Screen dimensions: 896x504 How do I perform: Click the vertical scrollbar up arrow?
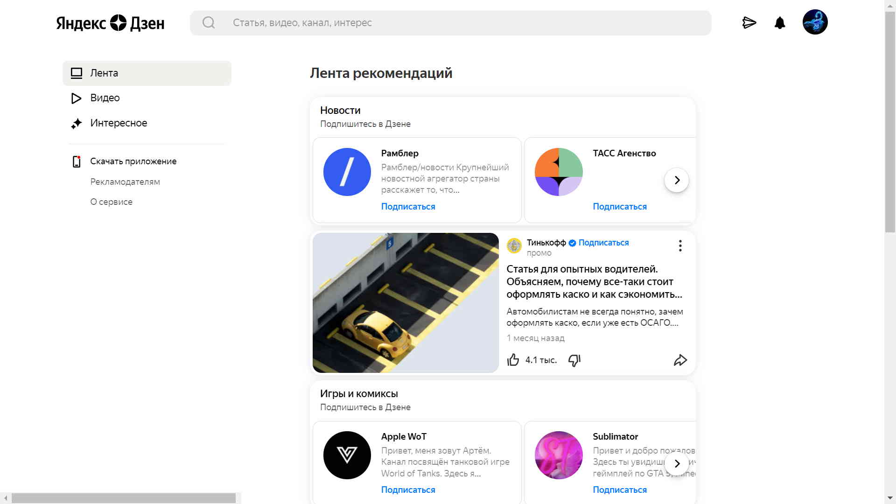(x=890, y=5)
